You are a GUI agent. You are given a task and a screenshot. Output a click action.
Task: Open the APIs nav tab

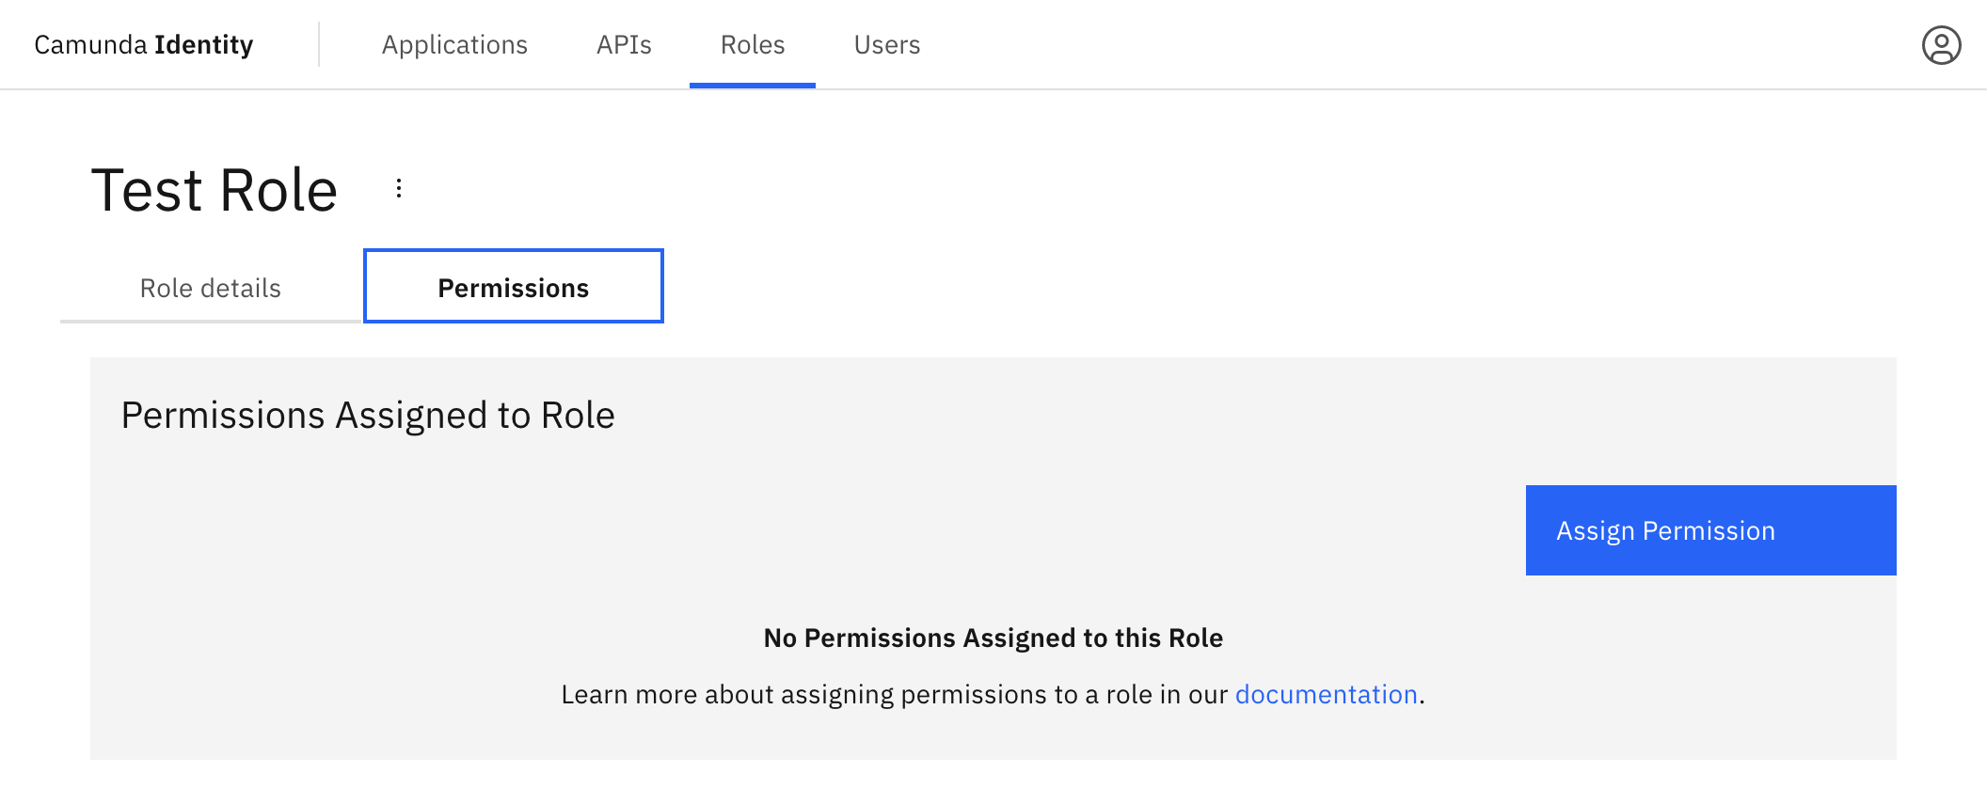(x=624, y=45)
